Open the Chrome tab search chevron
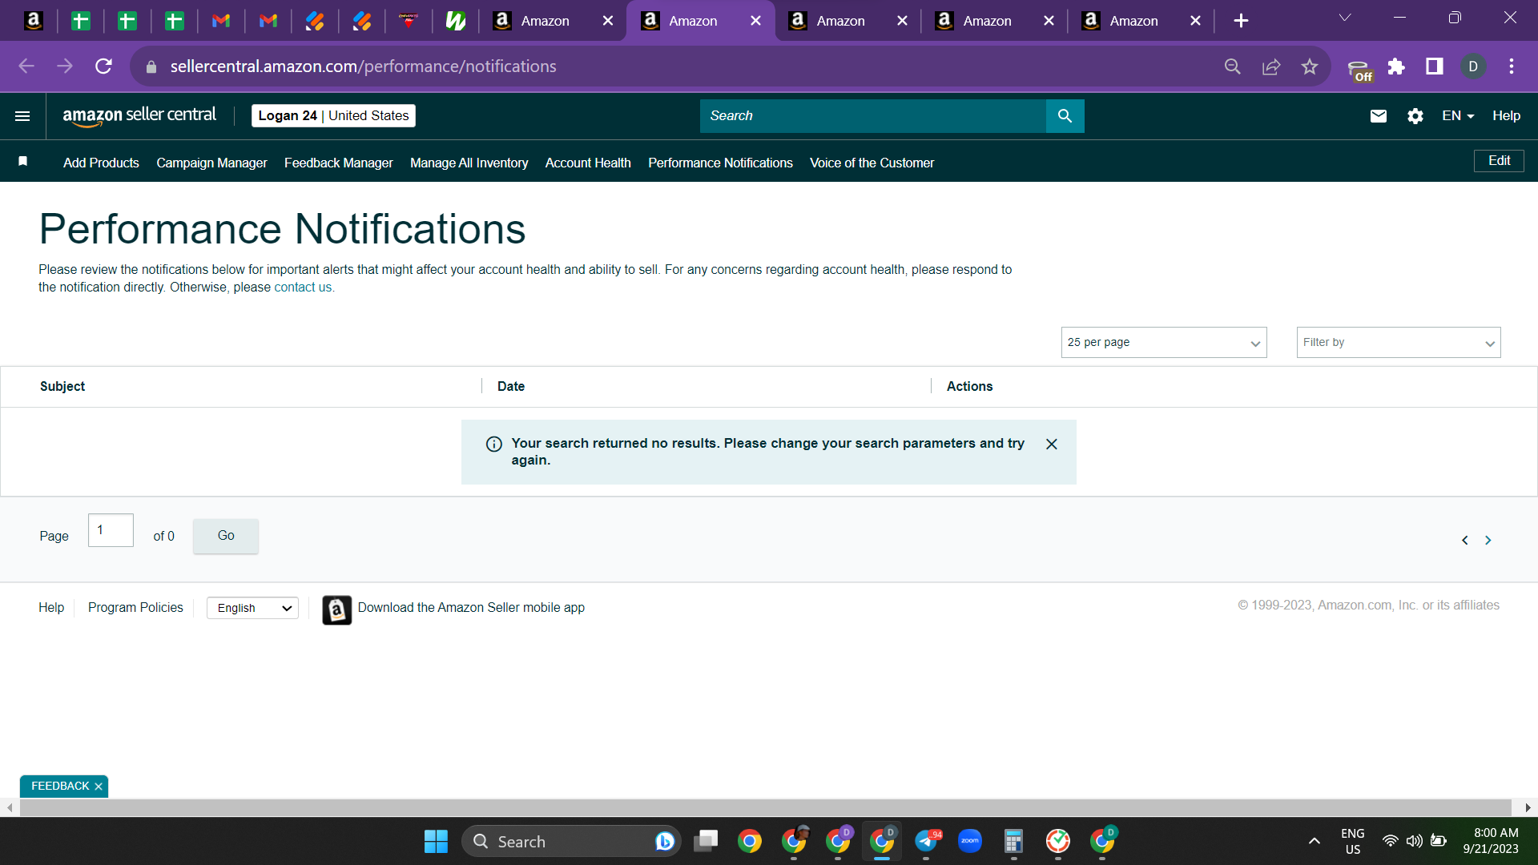This screenshot has height=865, width=1538. (1345, 18)
